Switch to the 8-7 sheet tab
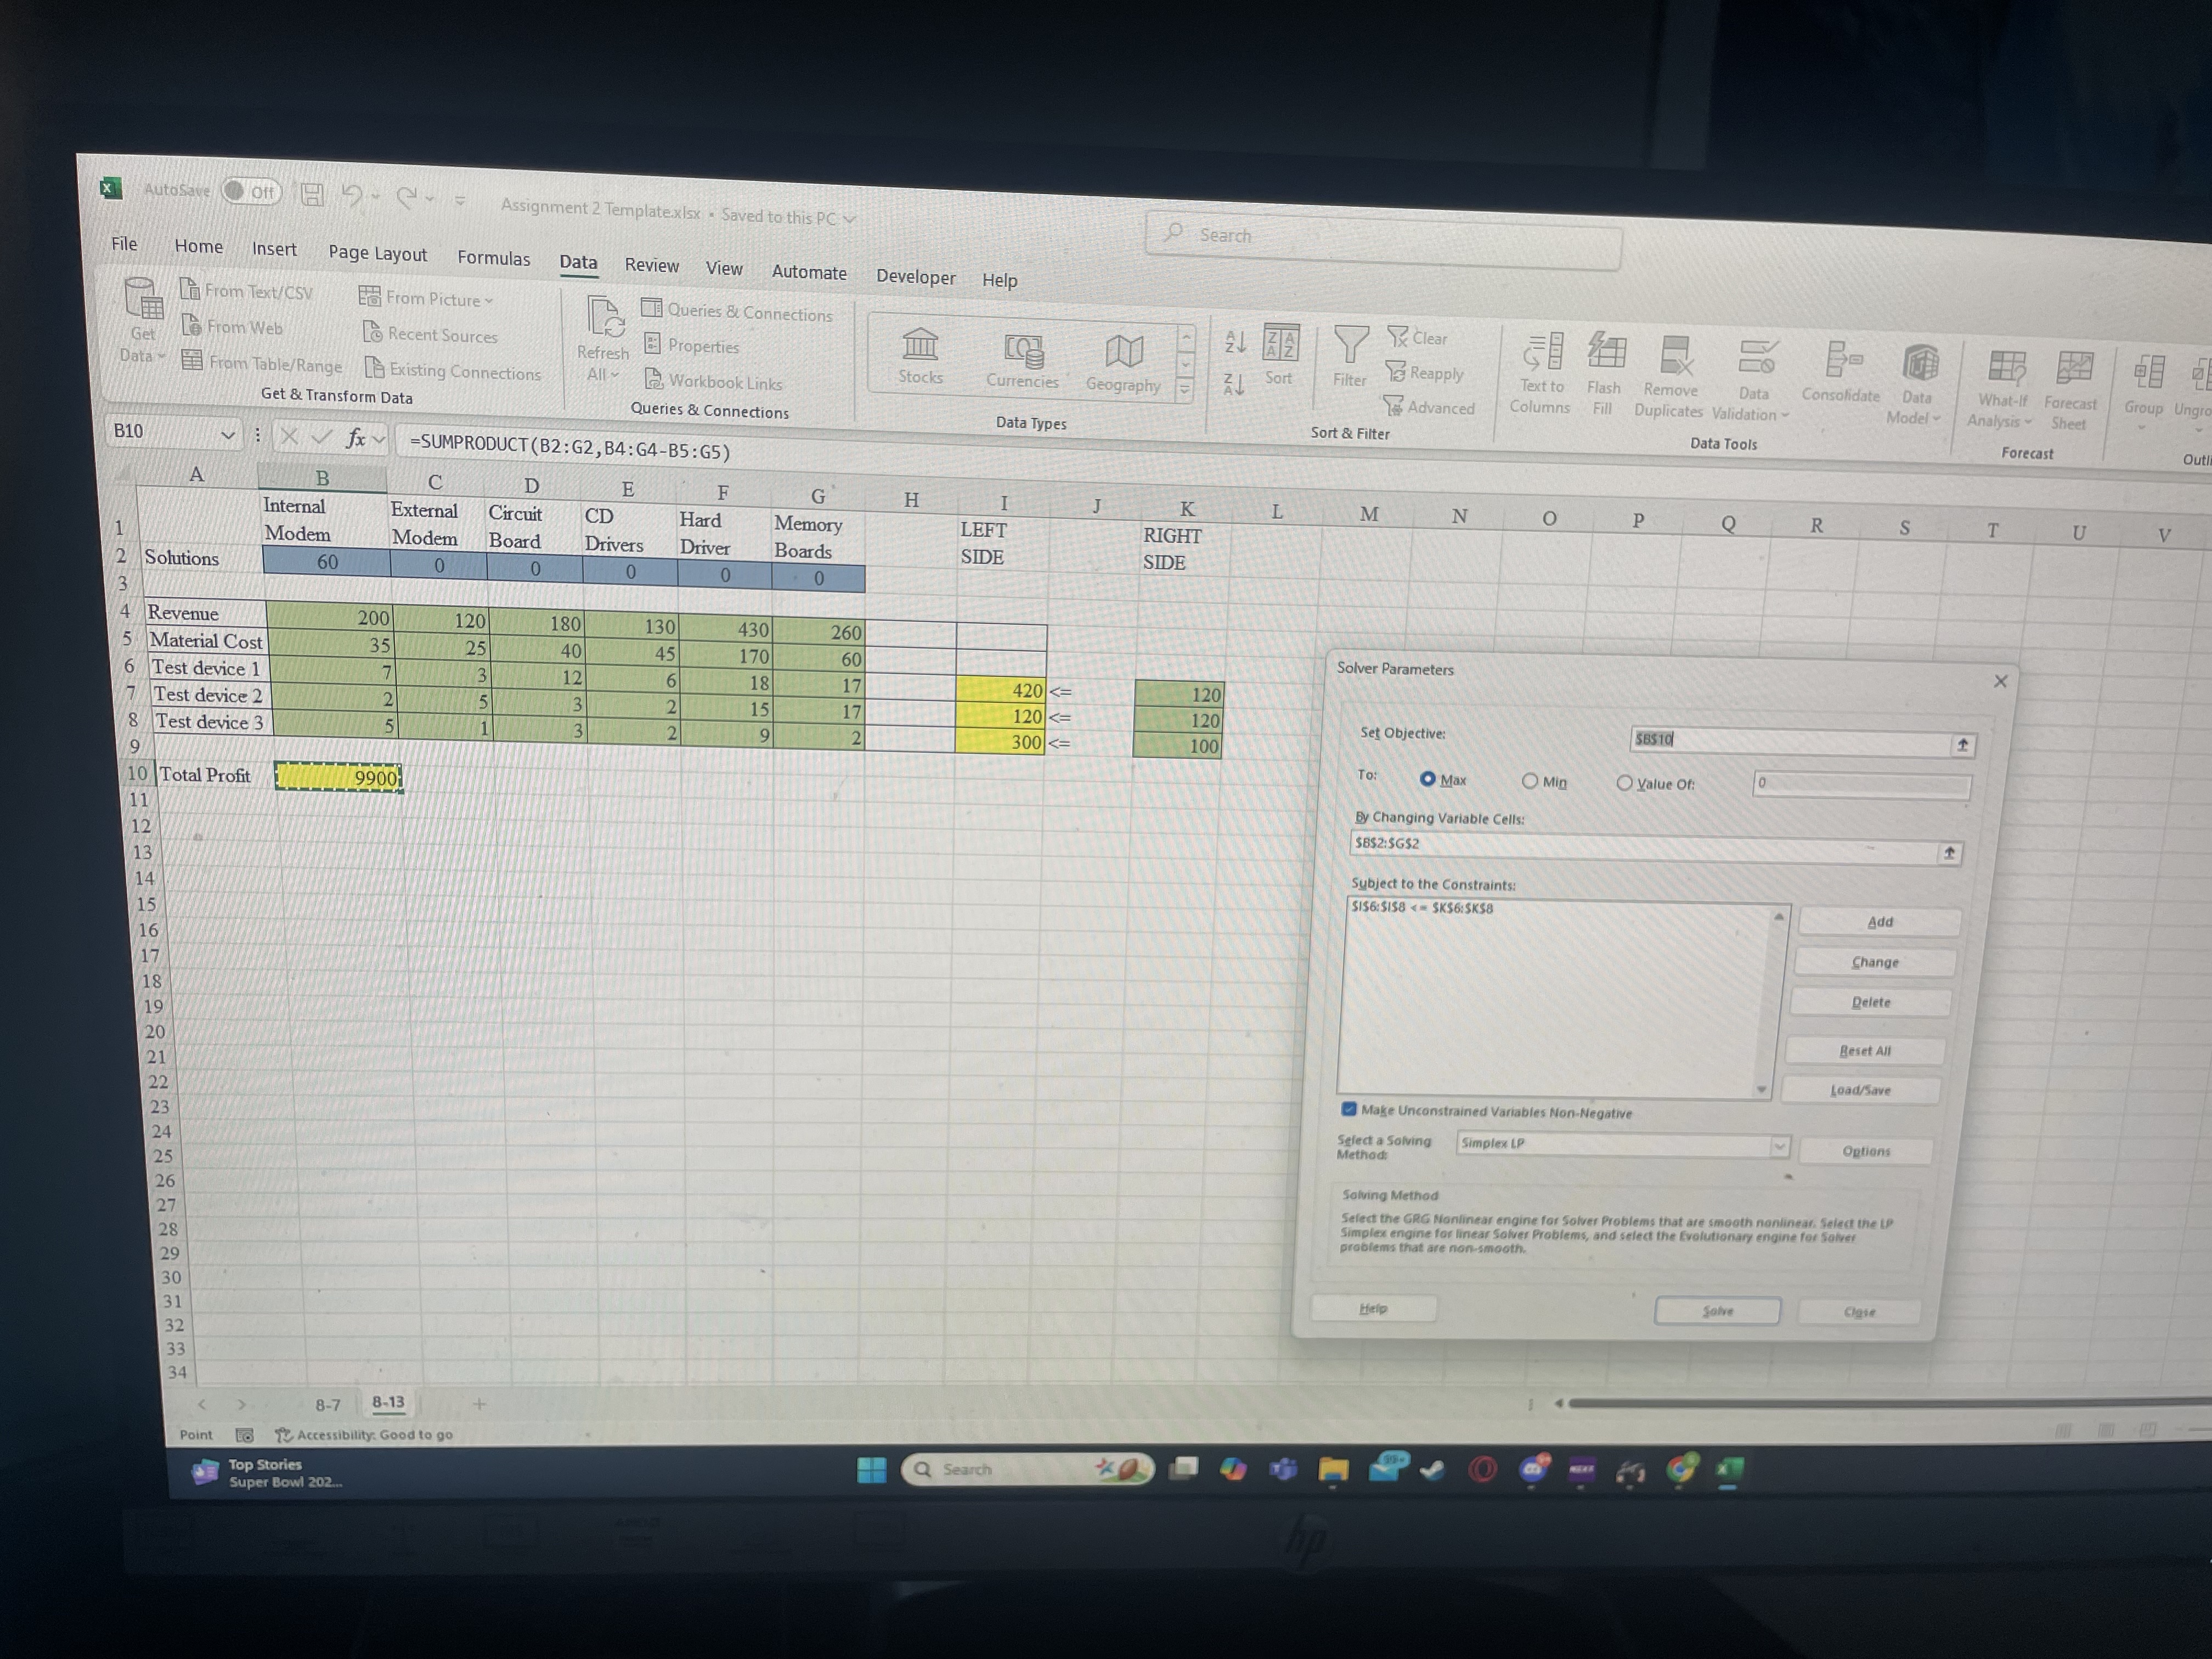This screenshot has width=2212, height=1659. pyautogui.click(x=327, y=1405)
